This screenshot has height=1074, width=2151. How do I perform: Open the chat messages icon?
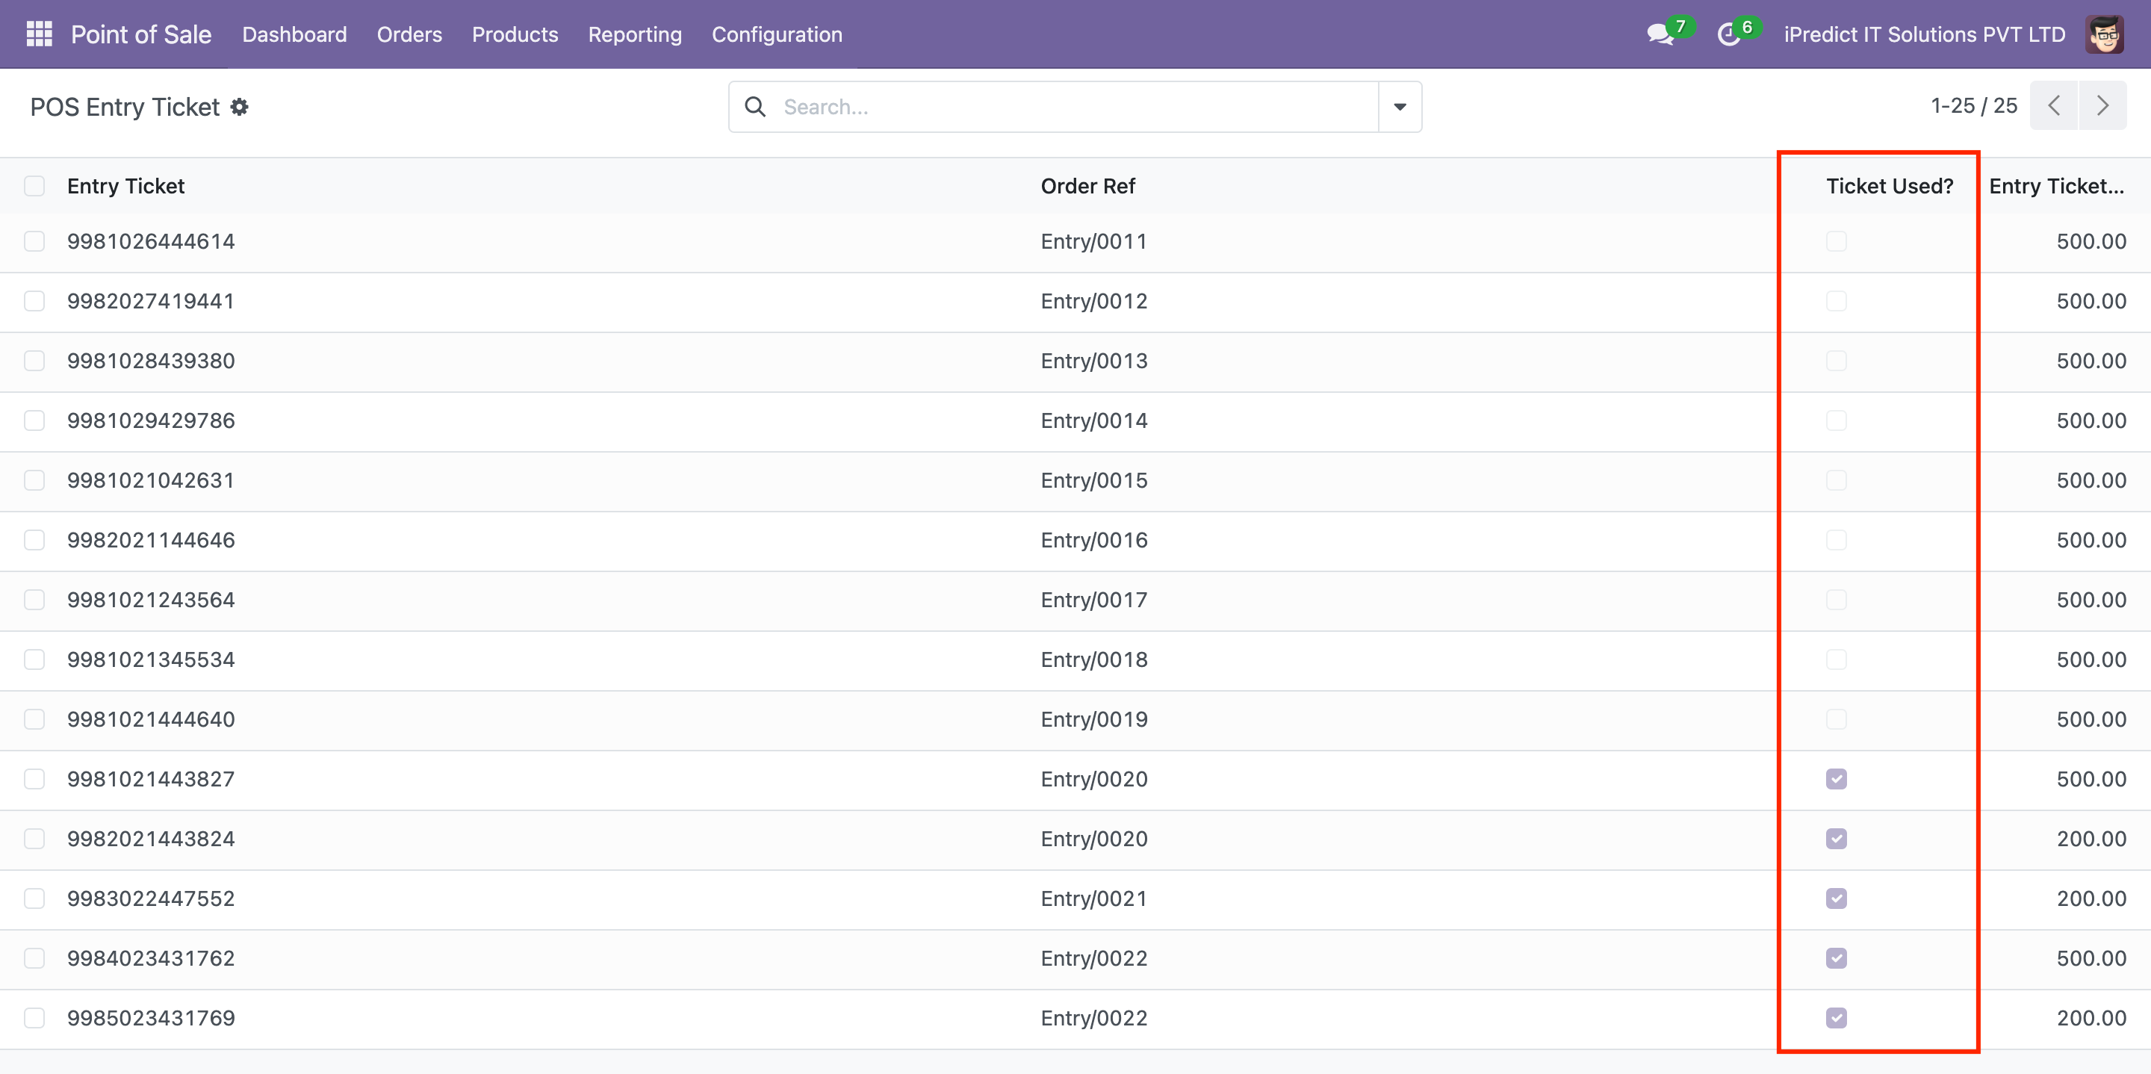click(x=1659, y=34)
